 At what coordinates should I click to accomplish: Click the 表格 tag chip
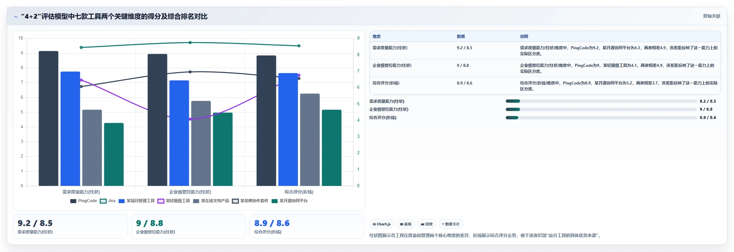point(406,224)
